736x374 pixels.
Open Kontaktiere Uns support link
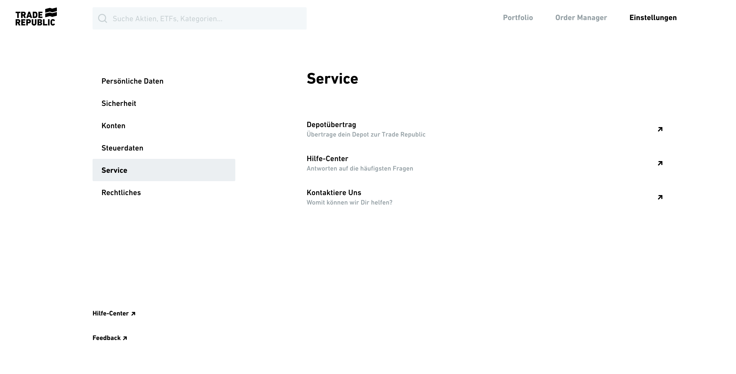(x=334, y=193)
